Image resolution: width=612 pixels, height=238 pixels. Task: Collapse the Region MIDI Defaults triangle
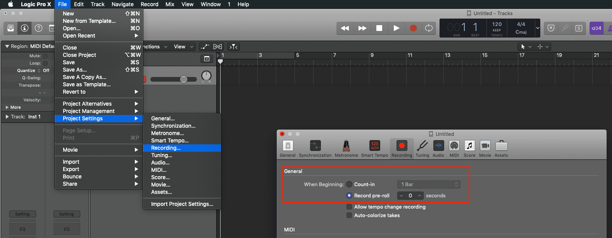point(7,46)
